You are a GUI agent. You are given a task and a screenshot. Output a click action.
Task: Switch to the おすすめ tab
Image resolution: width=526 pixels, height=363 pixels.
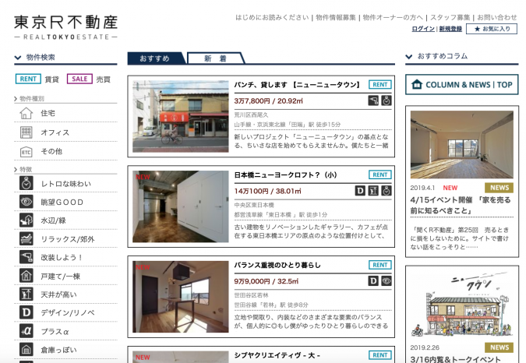click(x=155, y=58)
